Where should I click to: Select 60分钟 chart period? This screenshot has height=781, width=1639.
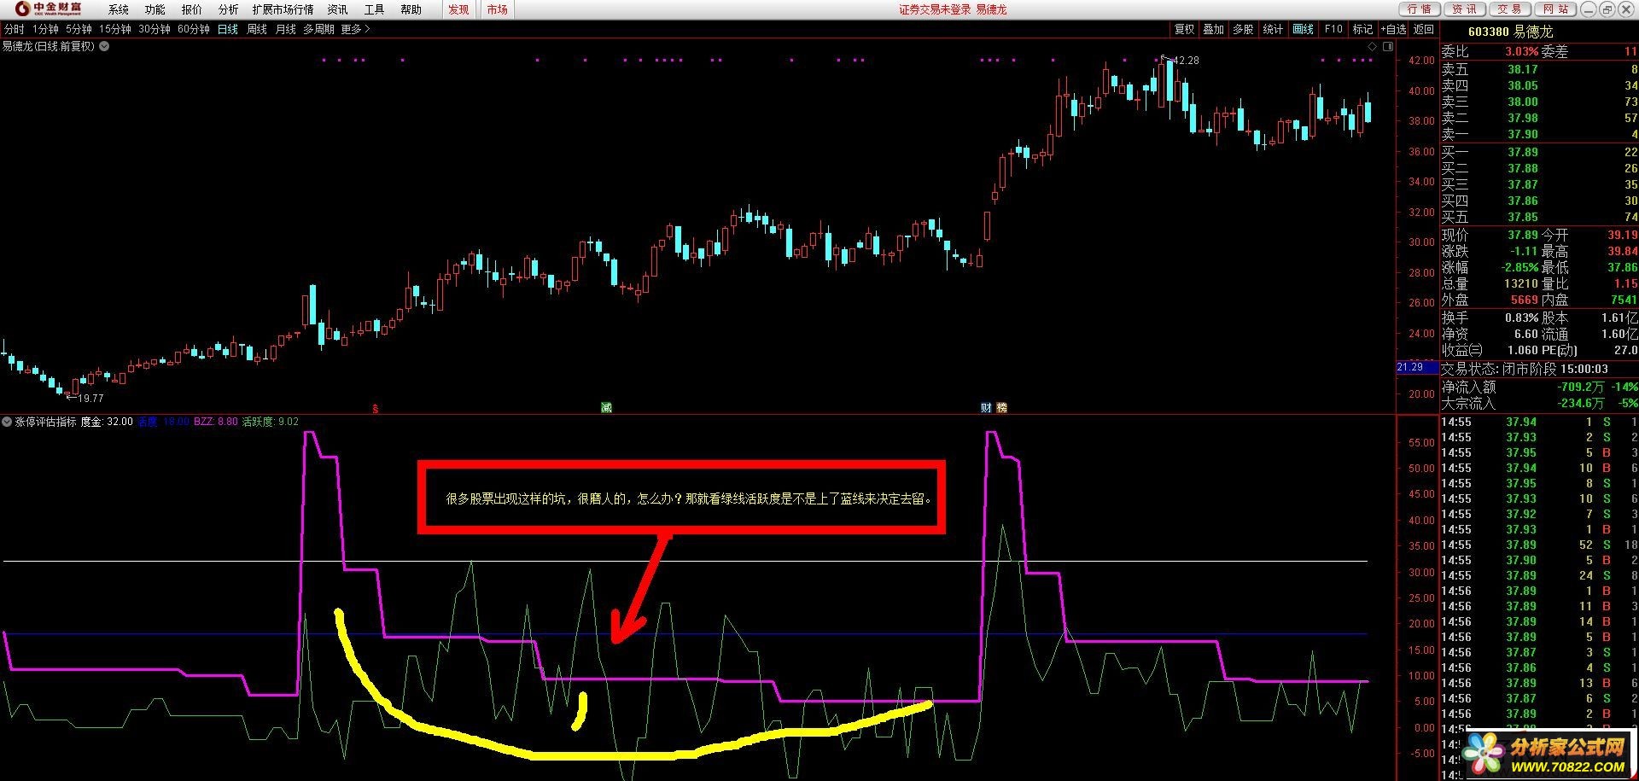(x=194, y=29)
